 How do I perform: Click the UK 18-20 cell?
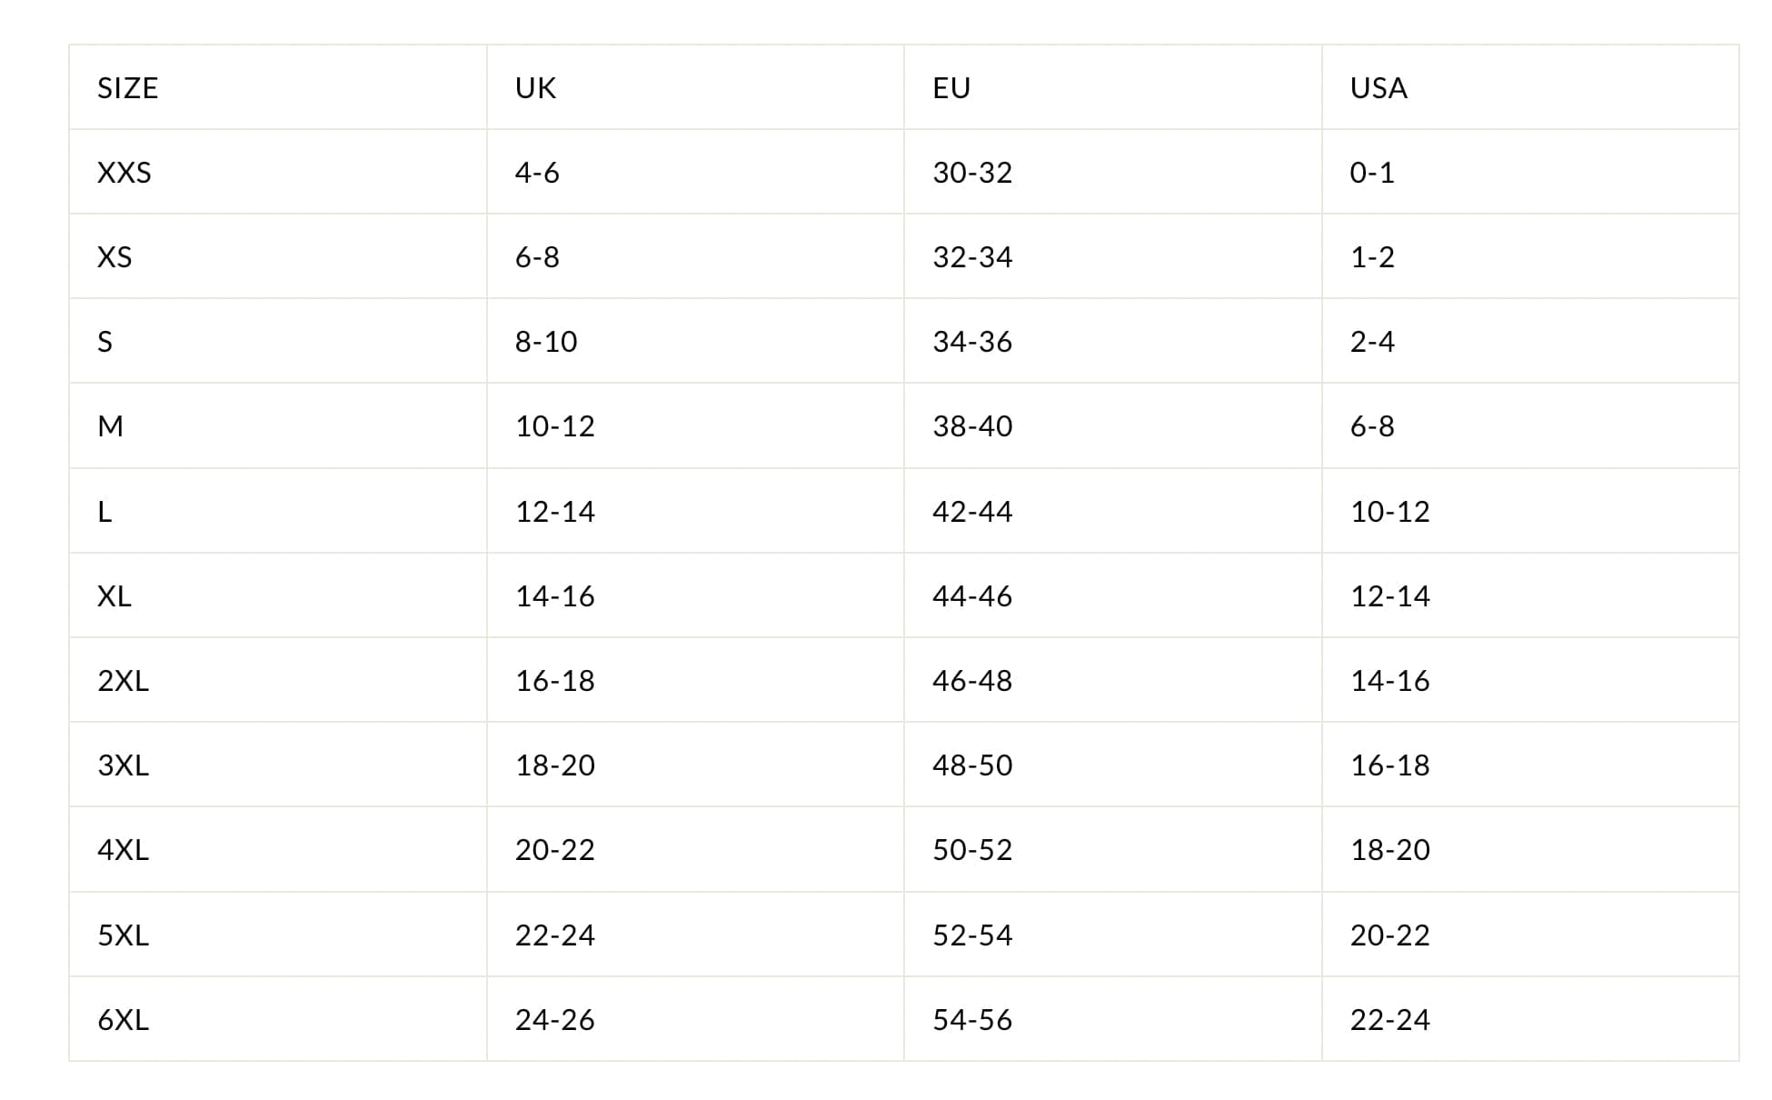coord(555,765)
